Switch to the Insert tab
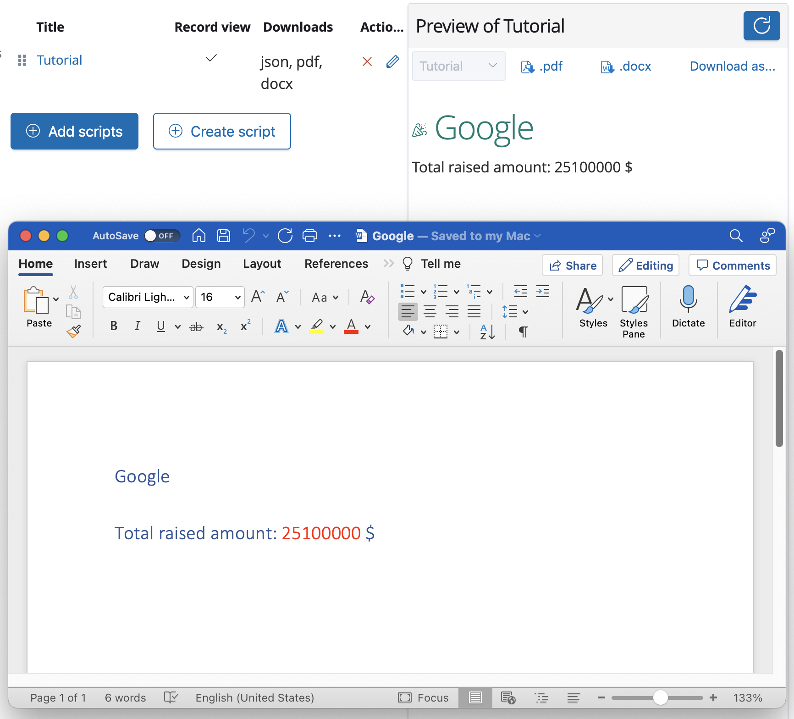 coord(90,264)
